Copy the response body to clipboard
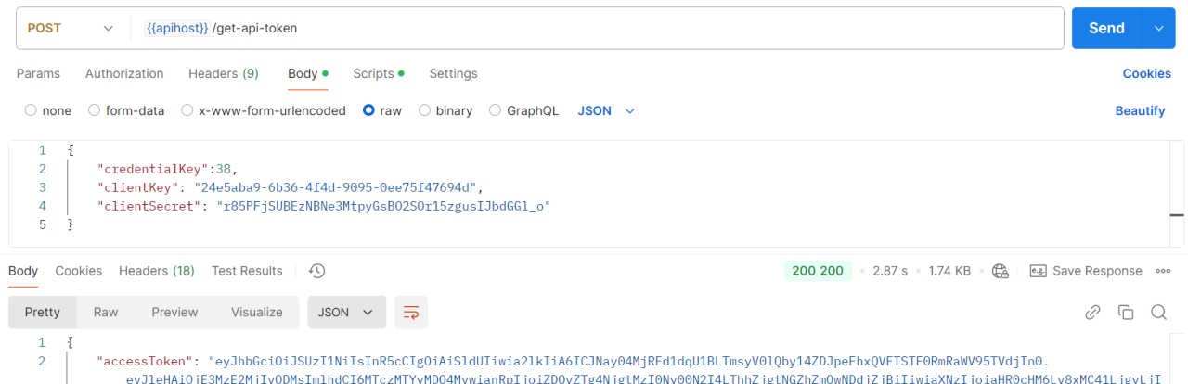Viewport: 1188px width, 384px height. [x=1125, y=313]
